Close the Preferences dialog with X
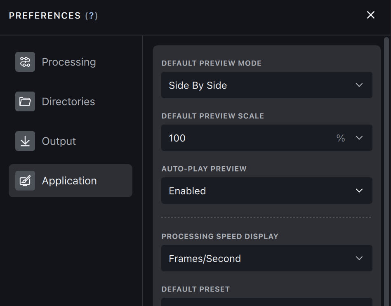 click(371, 15)
